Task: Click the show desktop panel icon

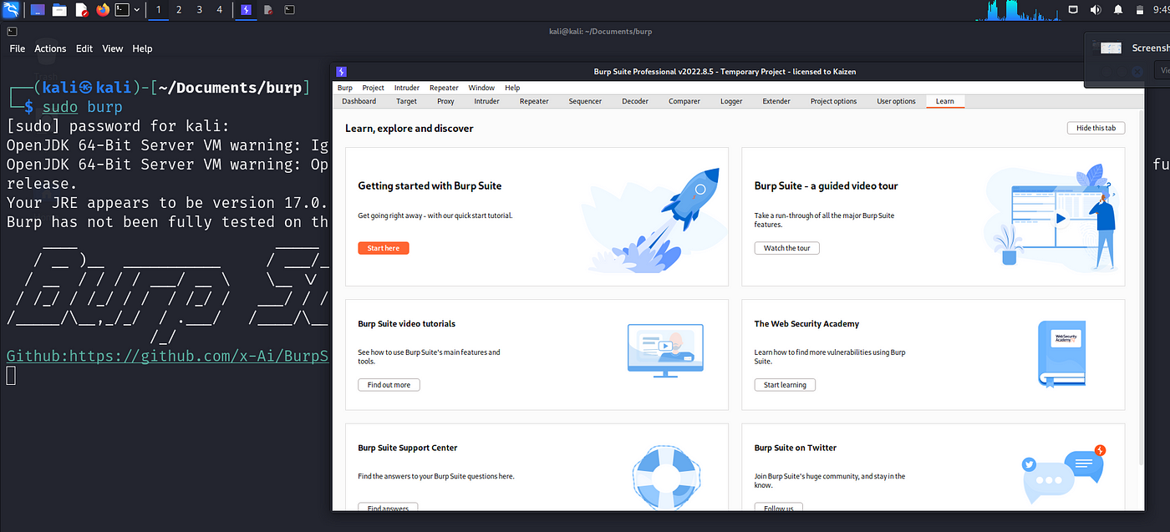Action: tap(38, 10)
